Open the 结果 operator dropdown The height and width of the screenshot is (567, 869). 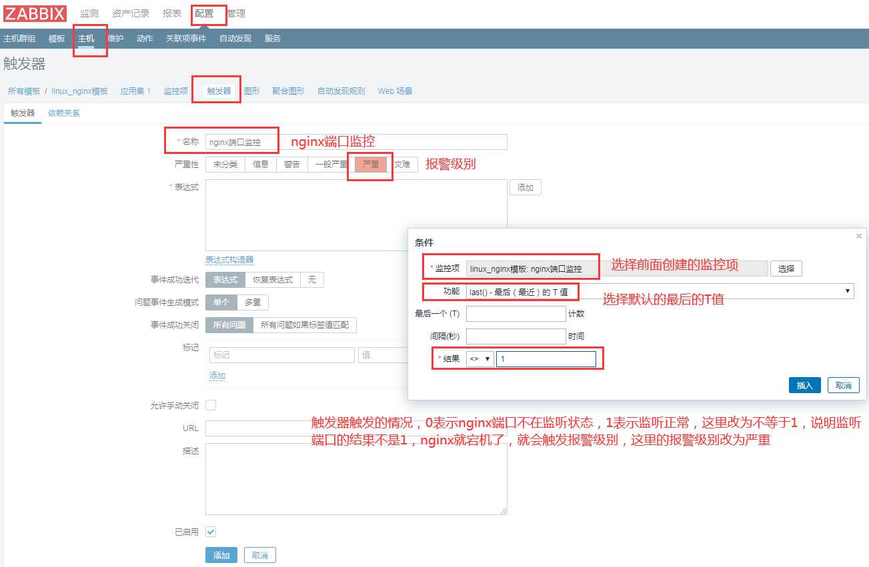tap(480, 359)
